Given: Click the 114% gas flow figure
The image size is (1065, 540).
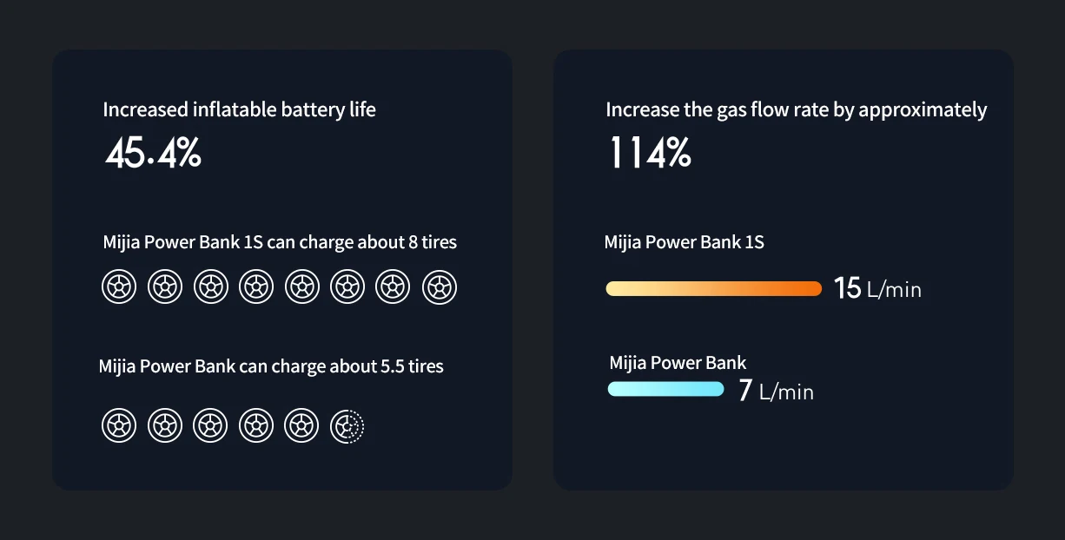Looking at the screenshot, I should pyautogui.click(x=650, y=154).
